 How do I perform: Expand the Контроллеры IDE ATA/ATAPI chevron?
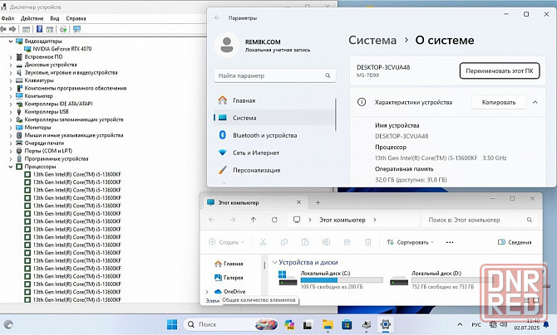coord(10,104)
